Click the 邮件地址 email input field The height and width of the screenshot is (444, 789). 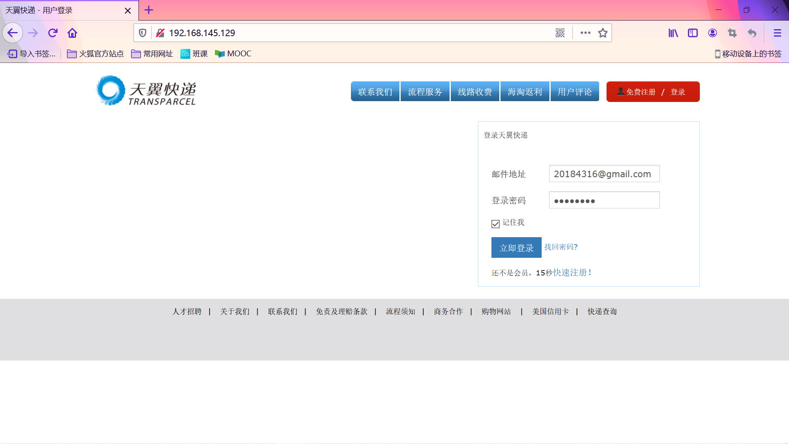point(604,174)
